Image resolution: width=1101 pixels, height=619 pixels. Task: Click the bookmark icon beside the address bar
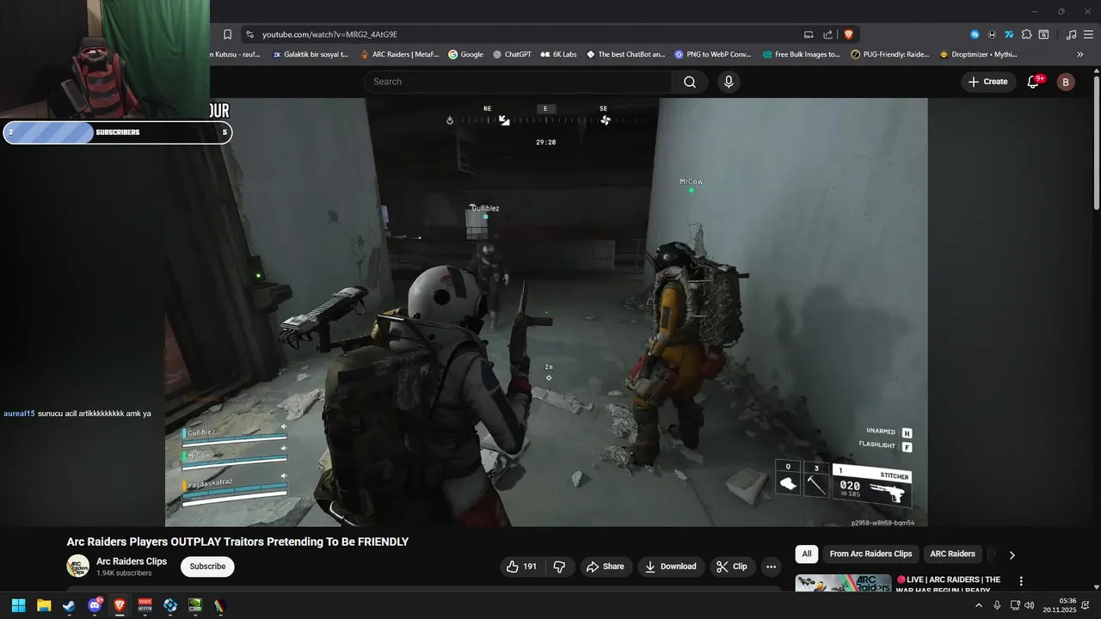pyautogui.click(x=227, y=34)
